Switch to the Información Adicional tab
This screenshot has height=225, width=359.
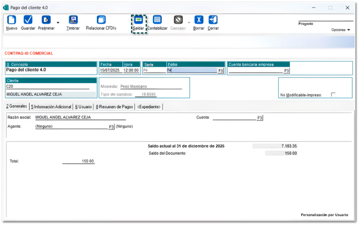pyautogui.click(x=51, y=107)
